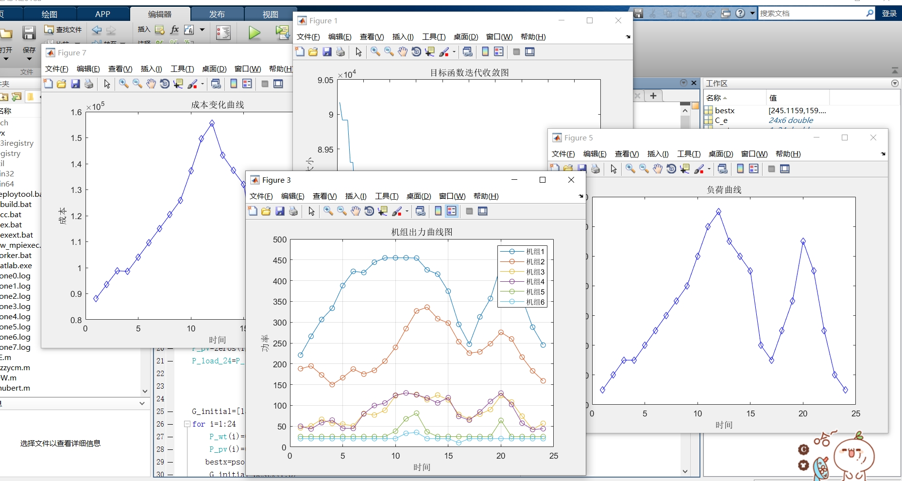Click Zoom Out tool in Figure 5

(644, 169)
